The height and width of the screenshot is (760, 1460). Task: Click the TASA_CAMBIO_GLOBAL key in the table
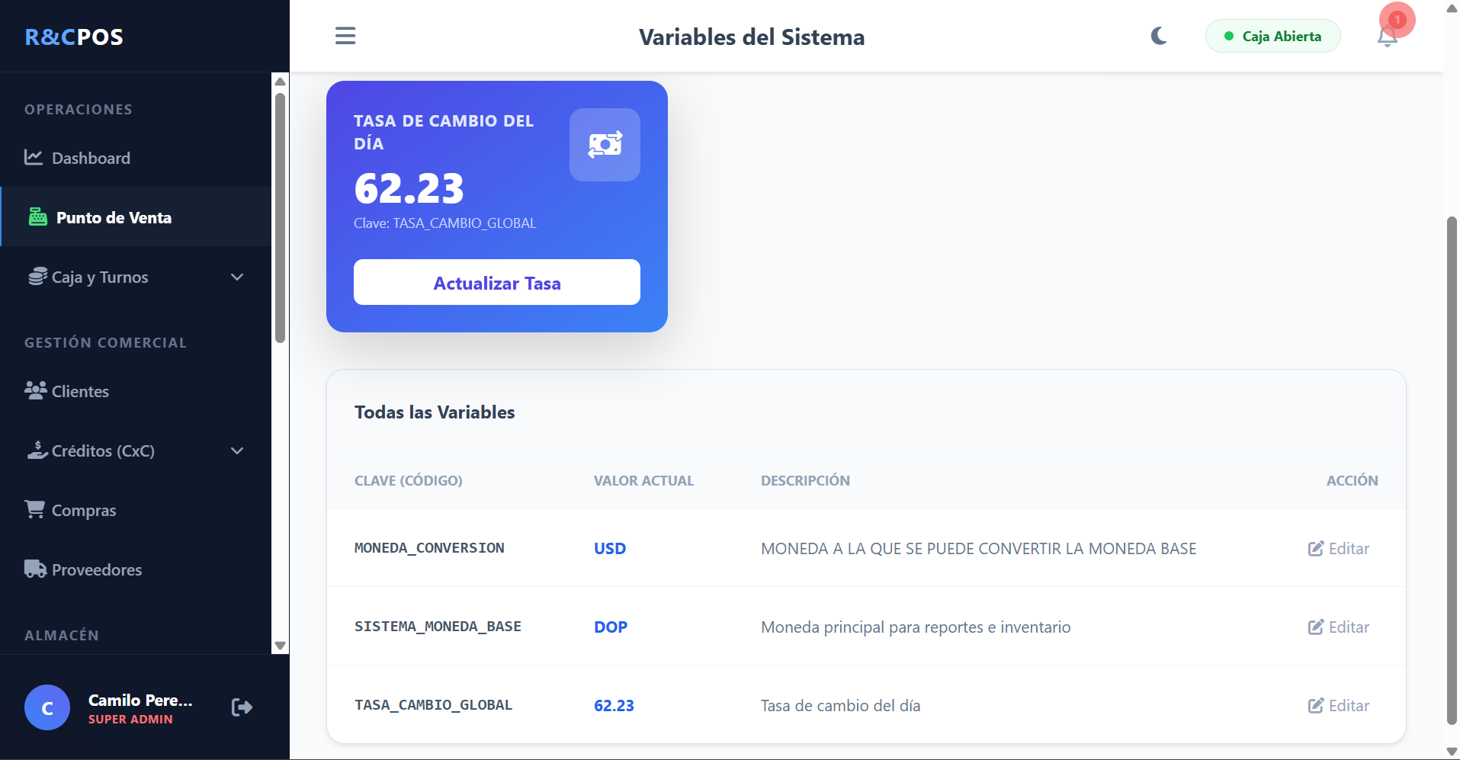coord(433,705)
